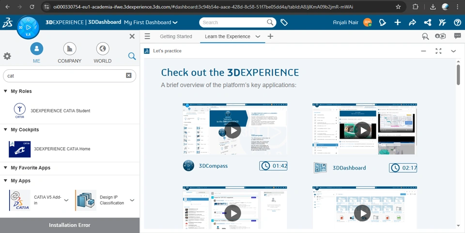Image resolution: width=465 pixels, height=233 pixels.
Task: Maximize the Let's practice widget
Action: (438, 51)
